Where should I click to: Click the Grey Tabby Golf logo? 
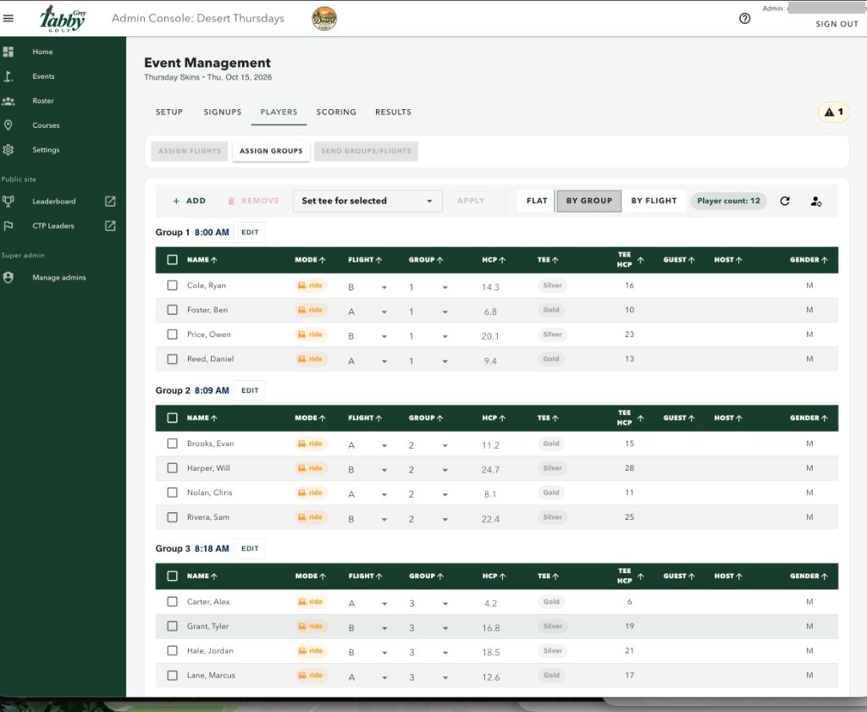[x=63, y=19]
